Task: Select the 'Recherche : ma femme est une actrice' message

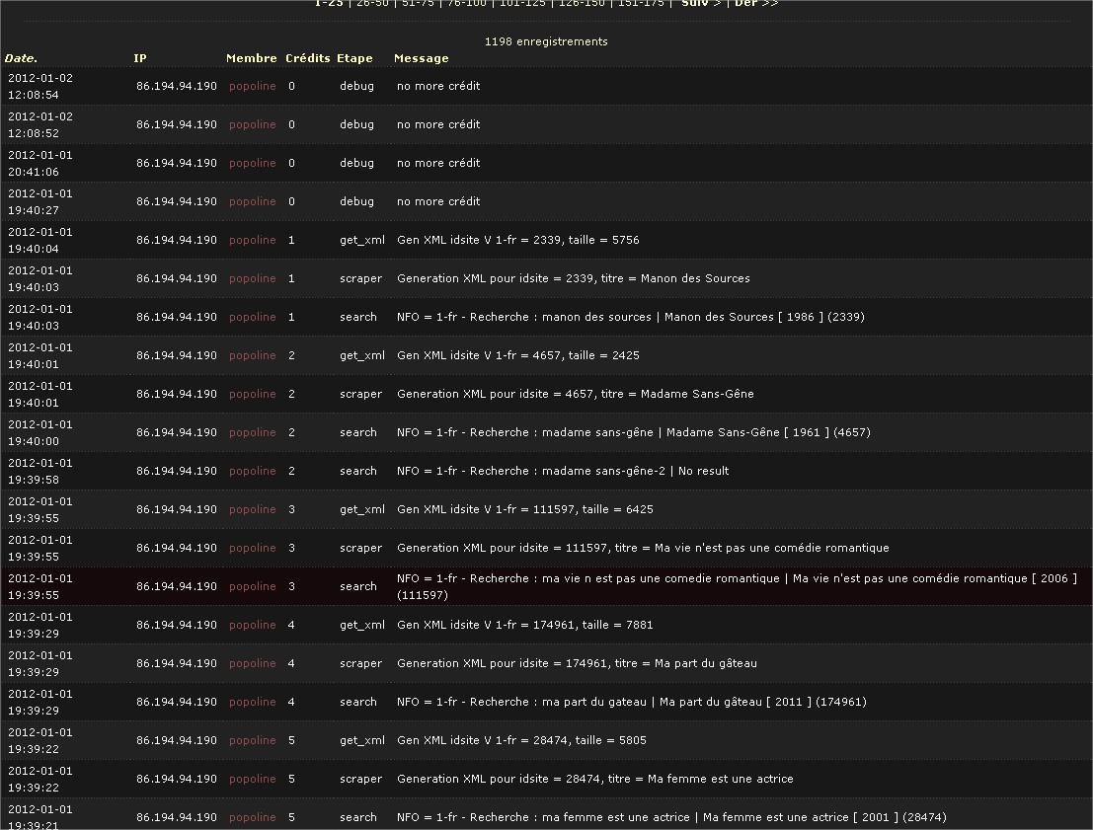Action: (672, 817)
